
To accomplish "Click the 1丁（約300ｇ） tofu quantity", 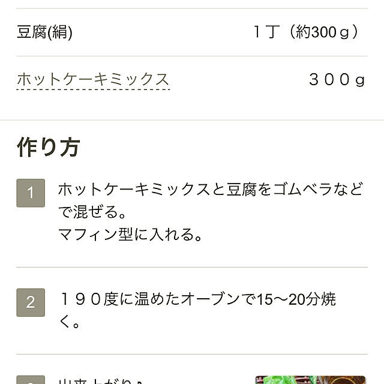I will 305,32.
